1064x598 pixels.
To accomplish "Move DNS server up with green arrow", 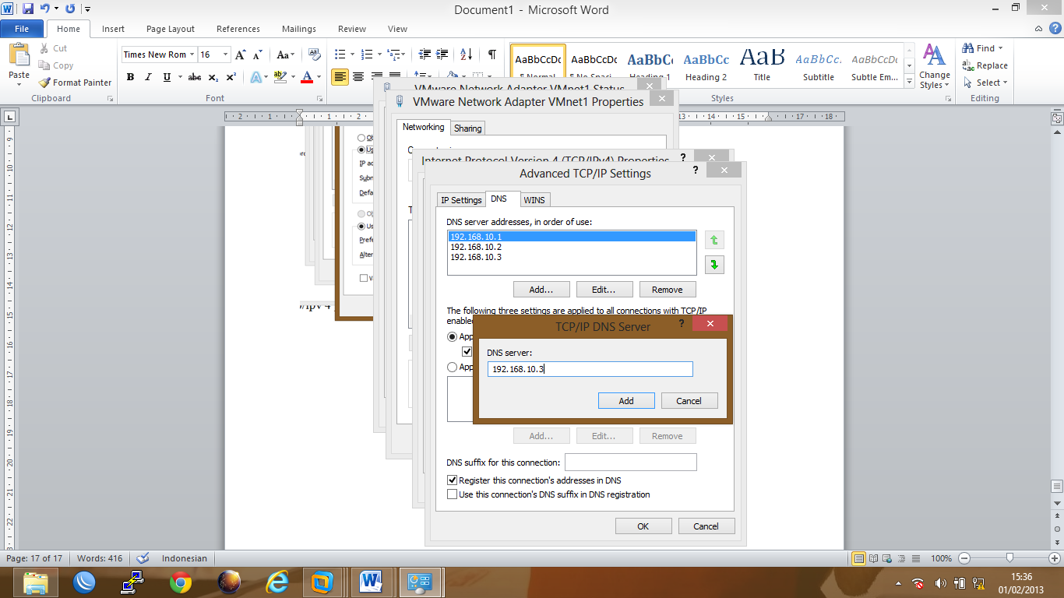I will tap(714, 241).
